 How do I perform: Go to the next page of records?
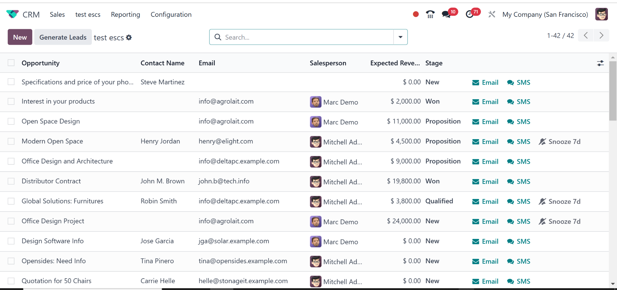point(601,35)
